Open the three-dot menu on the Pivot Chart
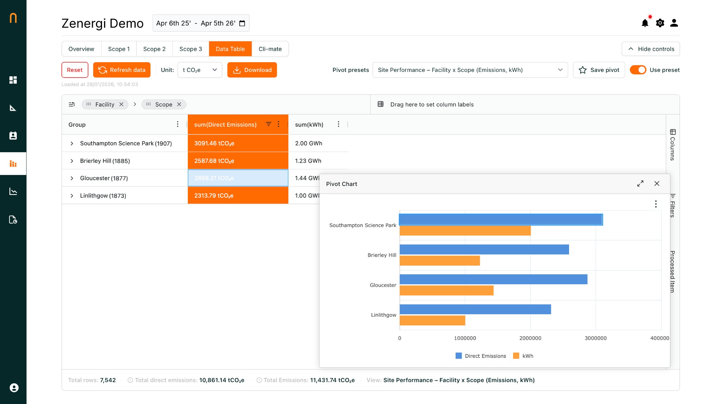Image resolution: width=715 pixels, height=404 pixels. (656, 204)
